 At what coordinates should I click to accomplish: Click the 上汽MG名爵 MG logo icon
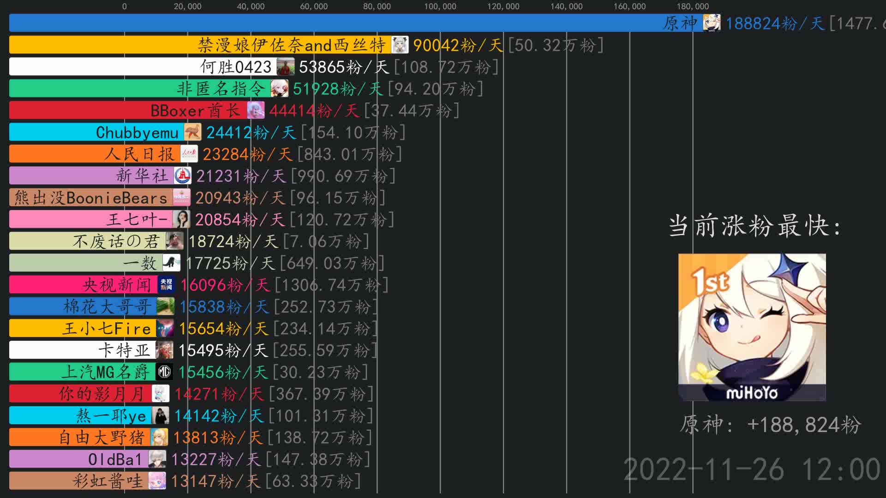tap(165, 372)
